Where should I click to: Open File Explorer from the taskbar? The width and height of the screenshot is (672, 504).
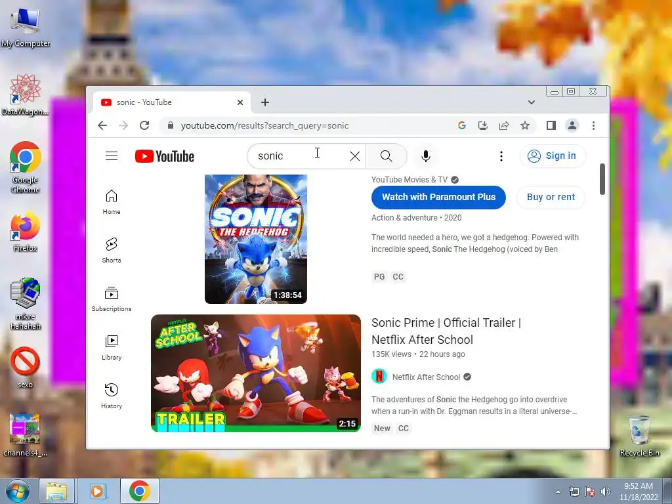pyautogui.click(x=57, y=491)
